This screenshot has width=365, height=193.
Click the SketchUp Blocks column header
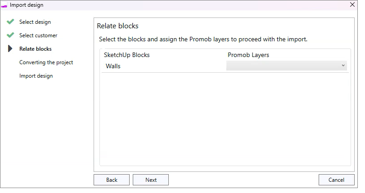click(126, 55)
